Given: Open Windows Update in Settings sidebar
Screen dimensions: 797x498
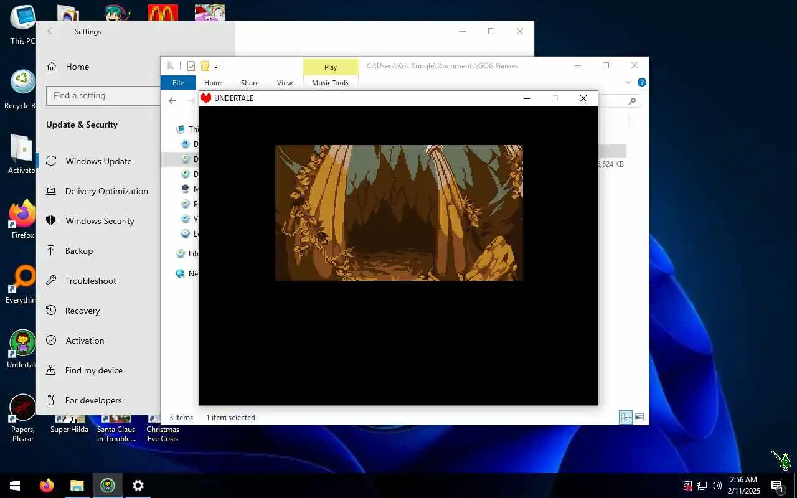Looking at the screenshot, I should [98, 161].
